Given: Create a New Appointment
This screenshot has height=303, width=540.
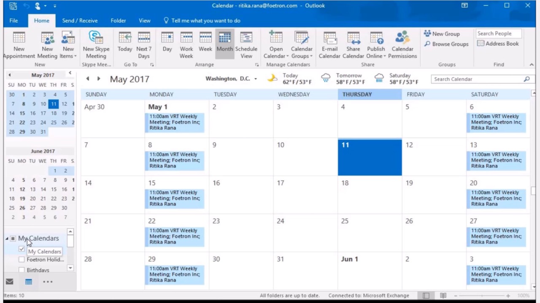Looking at the screenshot, I should tap(19, 45).
